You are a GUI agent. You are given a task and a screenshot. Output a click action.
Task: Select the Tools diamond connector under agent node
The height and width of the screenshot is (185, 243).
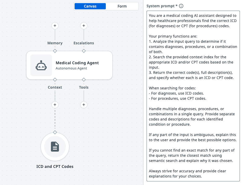[84, 79]
